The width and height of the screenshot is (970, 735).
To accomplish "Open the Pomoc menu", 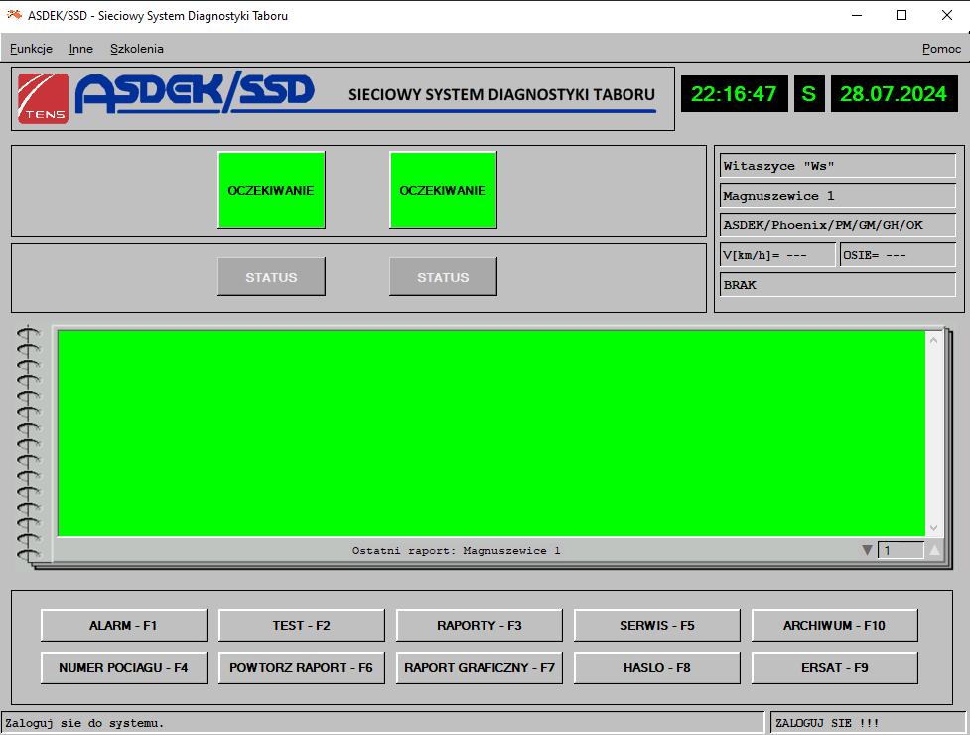I will (941, 48).
